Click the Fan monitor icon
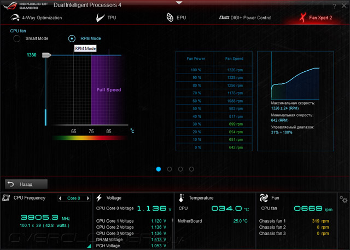This screenshot has width=350, height=250. 264,198
